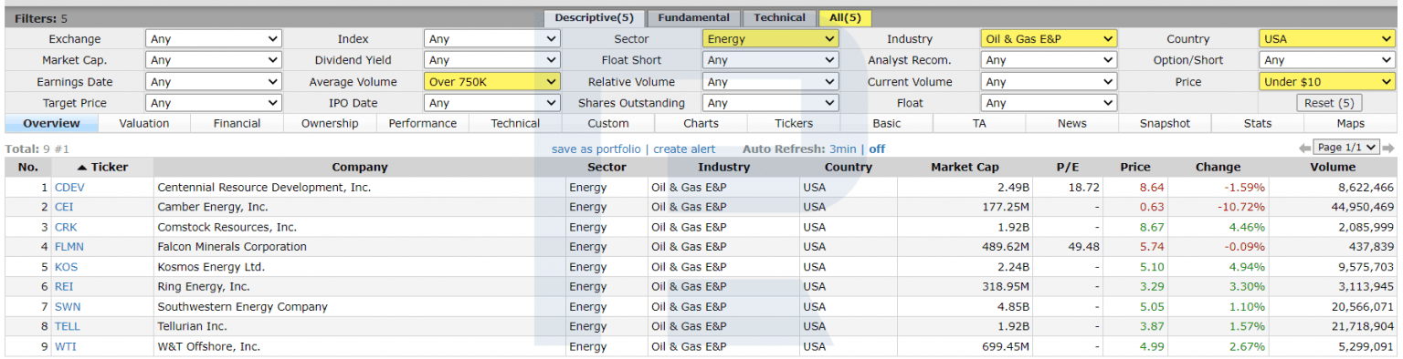Open WTI ticker link

(66, 346)
